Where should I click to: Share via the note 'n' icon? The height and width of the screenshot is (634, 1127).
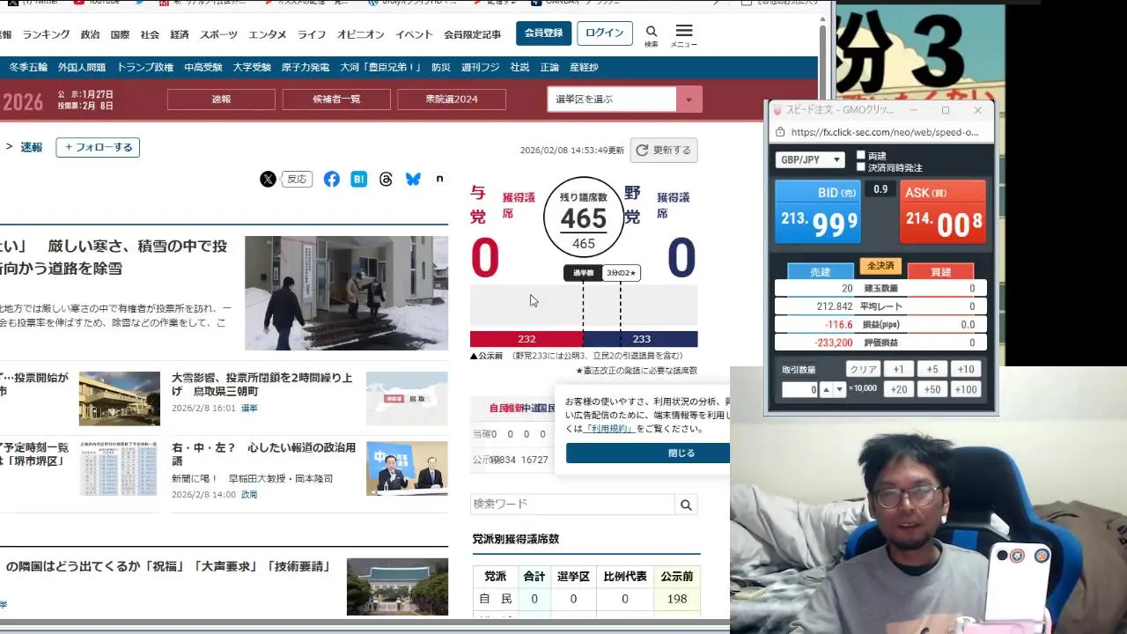point(440,179)
